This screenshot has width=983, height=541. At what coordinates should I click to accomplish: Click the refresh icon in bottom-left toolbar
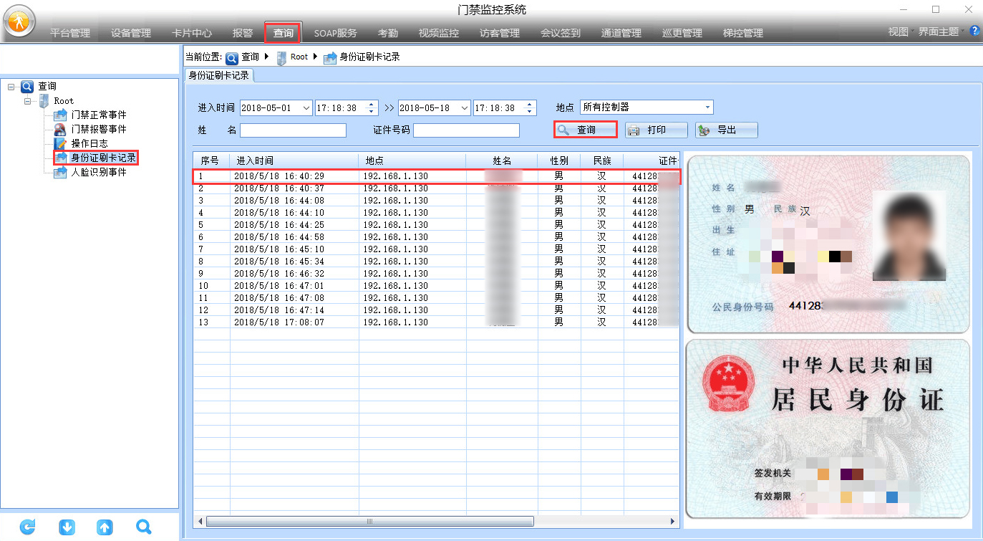[28, 527]
